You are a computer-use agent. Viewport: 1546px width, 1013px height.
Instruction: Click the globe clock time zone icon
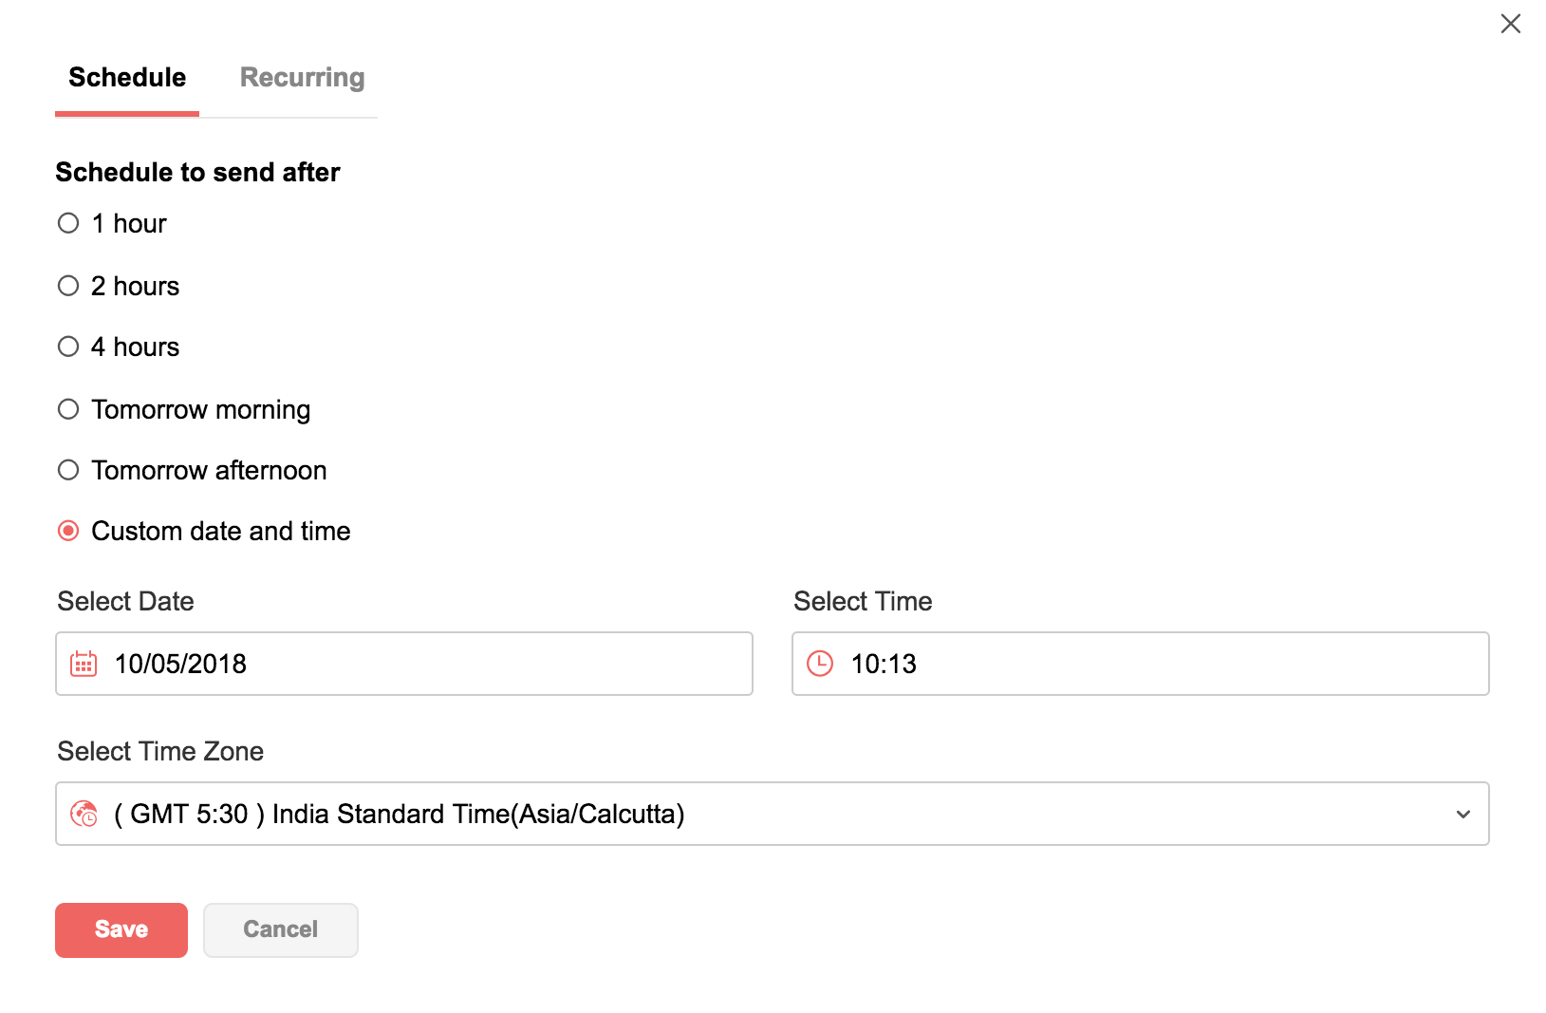tap(84, 814)
